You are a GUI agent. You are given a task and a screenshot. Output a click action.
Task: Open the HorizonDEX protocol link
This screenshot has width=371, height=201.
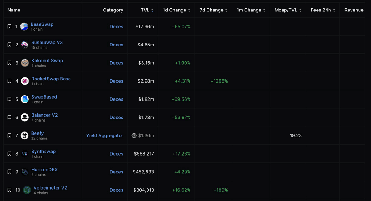click(x=45, y=169)
